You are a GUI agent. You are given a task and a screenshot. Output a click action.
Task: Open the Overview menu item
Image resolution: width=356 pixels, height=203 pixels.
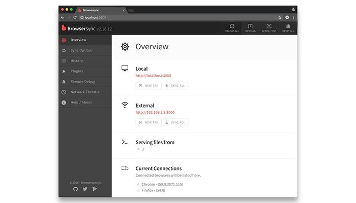click(x=85, y=40)
